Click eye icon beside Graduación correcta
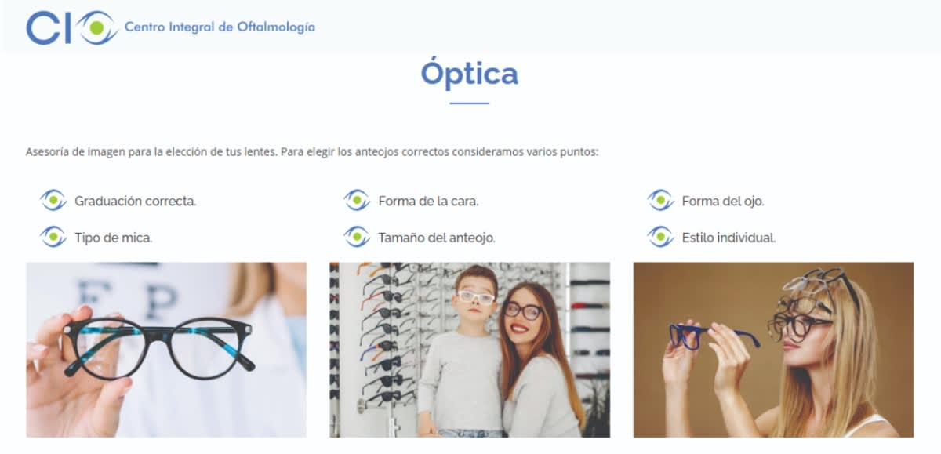Image resolution: width=941 pixels, height=454 pixels. click(53, 201)
